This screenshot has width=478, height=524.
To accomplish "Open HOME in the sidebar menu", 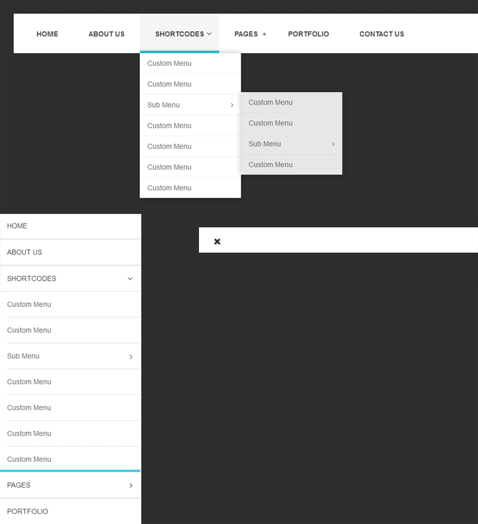I will 17,226.
